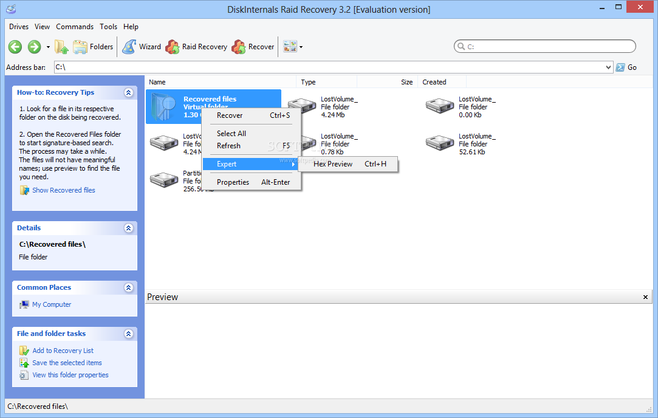This screenshot has height=418, width=658.
Task: Click the Show Recovered files link
Action: tap(64, 190)
